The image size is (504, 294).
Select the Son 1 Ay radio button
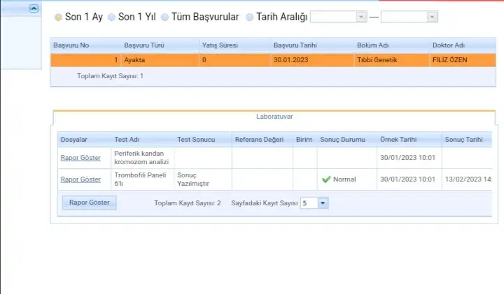(58, 17)
